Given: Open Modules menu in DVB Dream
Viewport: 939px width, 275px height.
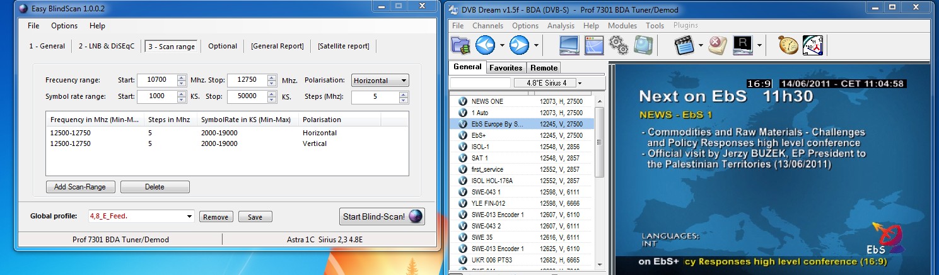Looking at the screenshot, I should 622,26.
